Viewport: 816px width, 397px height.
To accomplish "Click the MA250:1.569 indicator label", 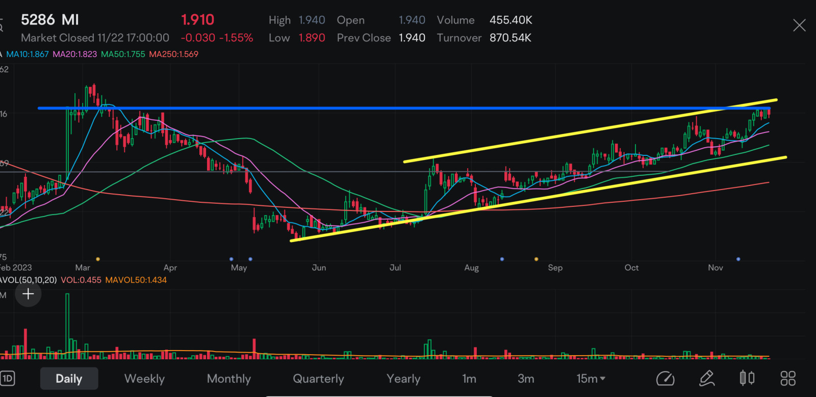I will [173, 54].
